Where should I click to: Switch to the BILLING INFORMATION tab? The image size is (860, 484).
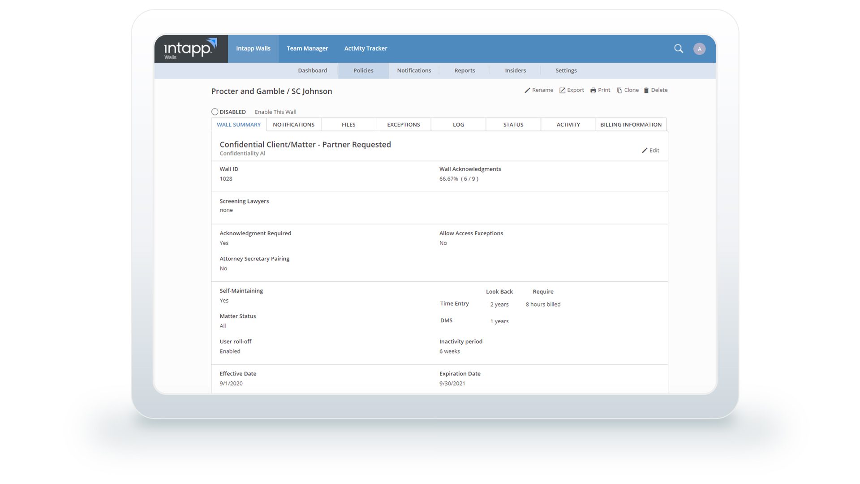(631, 125)
